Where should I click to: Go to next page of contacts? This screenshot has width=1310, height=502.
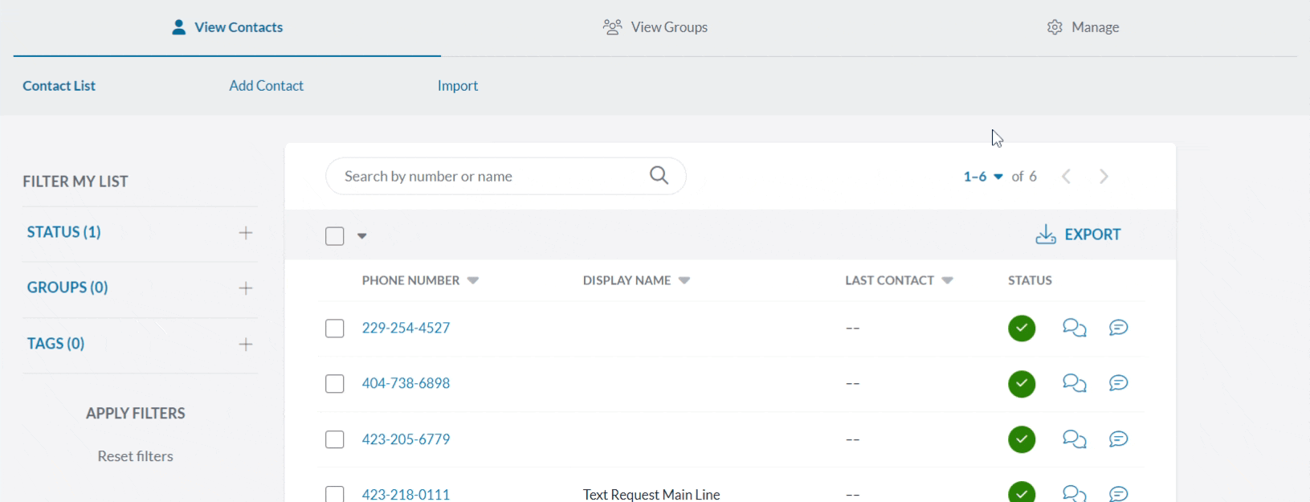[x=1104, y=177]
